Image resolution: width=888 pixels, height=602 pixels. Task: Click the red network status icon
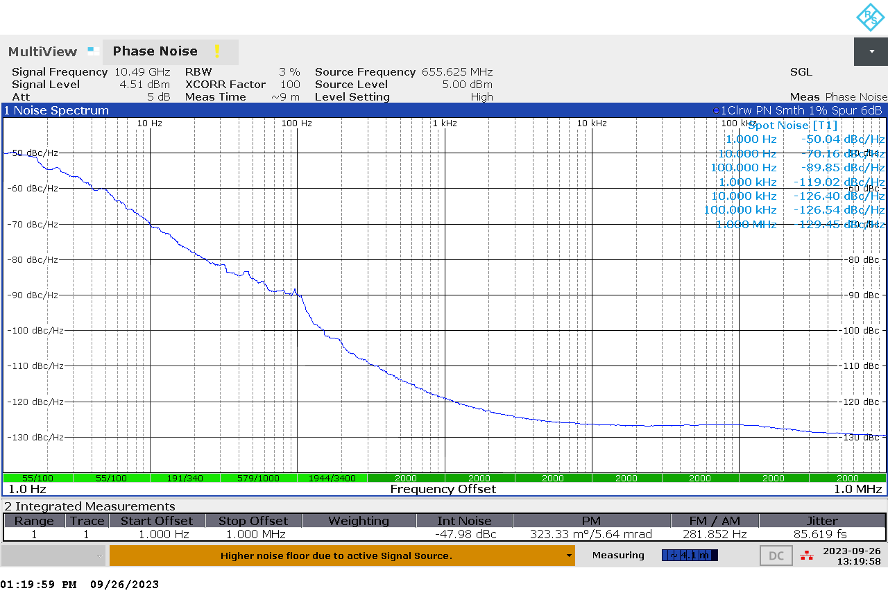(806, 556)
